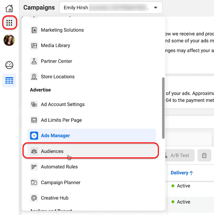The width and height of the screenshot is (214, 215).
Task: Sort by the Delivery column header
Action: 182,173
